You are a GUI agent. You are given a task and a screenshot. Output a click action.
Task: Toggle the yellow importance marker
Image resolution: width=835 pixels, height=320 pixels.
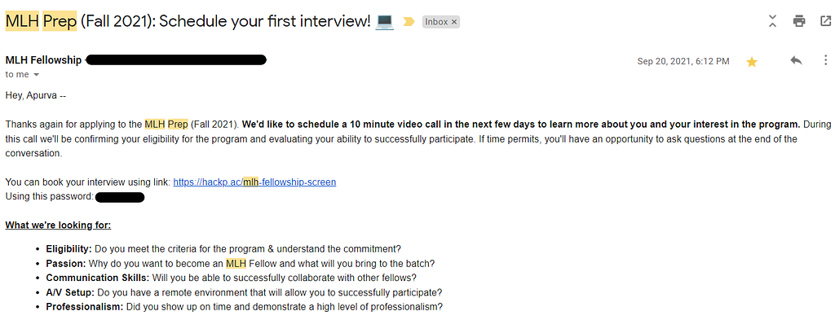pyautogui.click(x=409, y=22)
